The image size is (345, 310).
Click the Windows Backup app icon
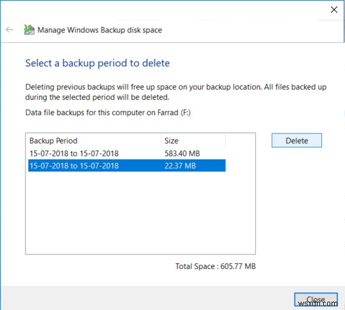[29, 29]
